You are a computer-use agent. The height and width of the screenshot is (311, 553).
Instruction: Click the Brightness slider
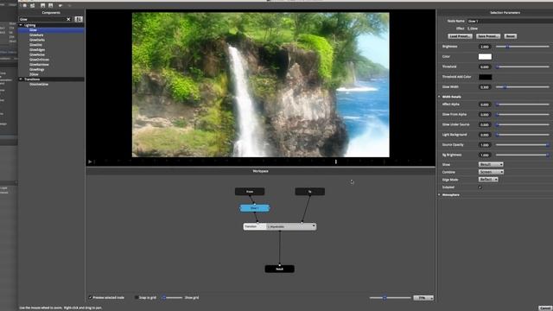point(523,47)
